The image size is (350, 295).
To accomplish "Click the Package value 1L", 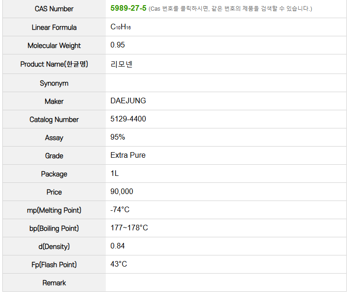I will (x=115, y=174).
